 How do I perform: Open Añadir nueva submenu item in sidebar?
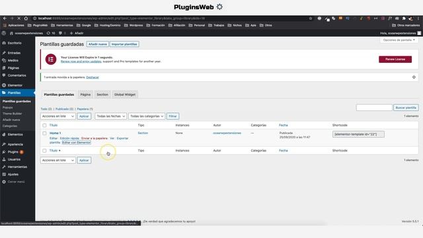(x=11, y=120)
